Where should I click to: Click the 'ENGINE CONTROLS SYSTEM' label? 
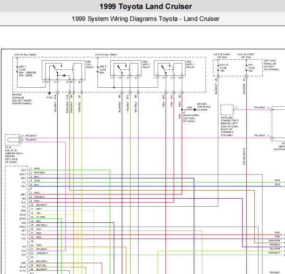click(204, 107)
